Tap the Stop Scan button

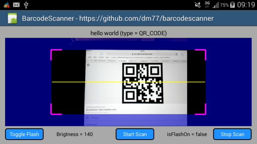coord(232,134)
